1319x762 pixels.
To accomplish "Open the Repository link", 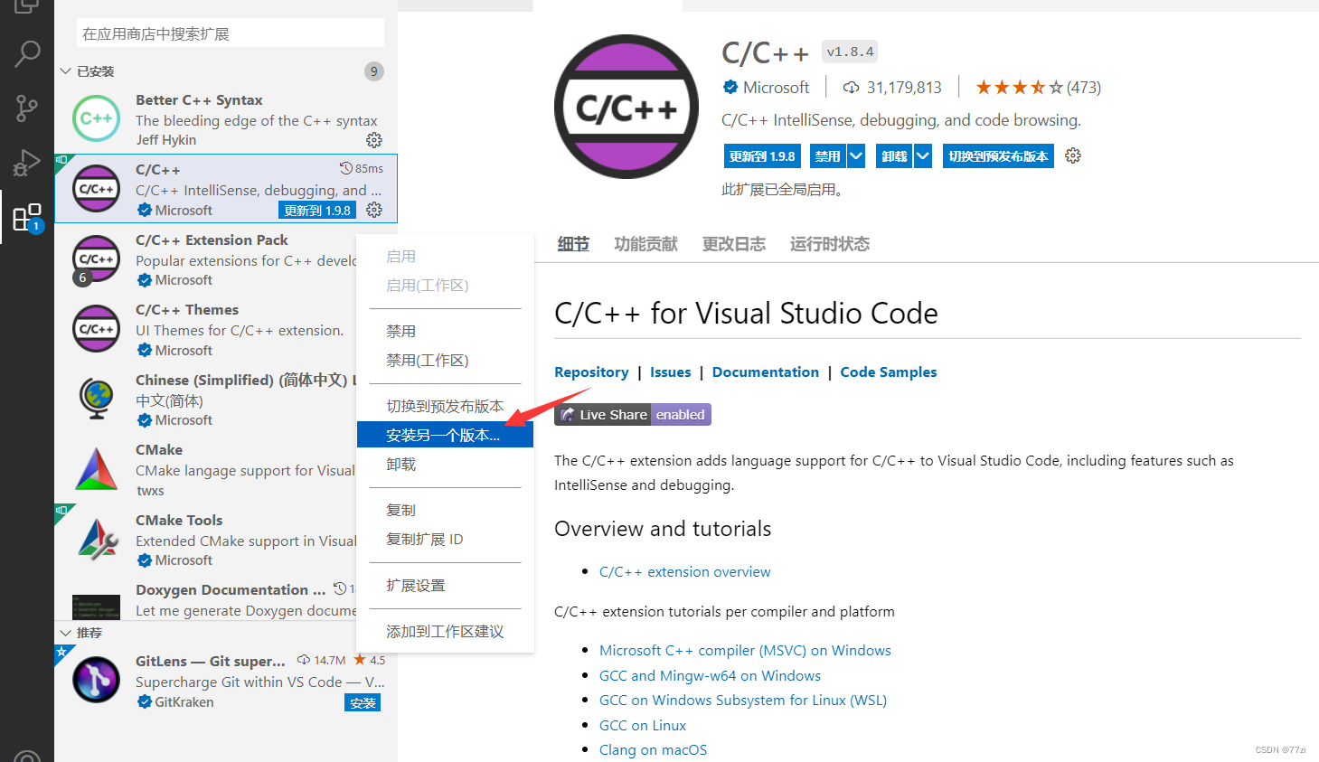I will pyautogui.click(x=591, y=372).
